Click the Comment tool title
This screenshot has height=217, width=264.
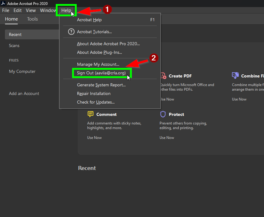coord(106,115)
